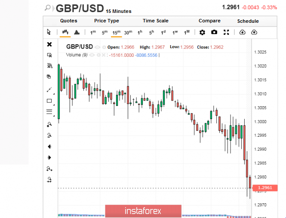
Task: Select the trend line drawing tool
Action: tap(49, 89)
